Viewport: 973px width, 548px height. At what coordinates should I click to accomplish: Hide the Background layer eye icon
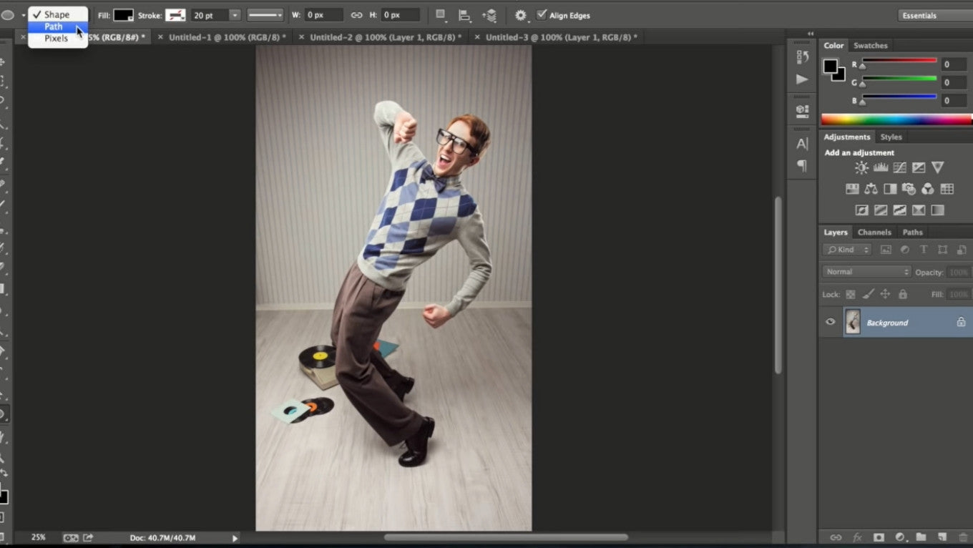point(830,322)
